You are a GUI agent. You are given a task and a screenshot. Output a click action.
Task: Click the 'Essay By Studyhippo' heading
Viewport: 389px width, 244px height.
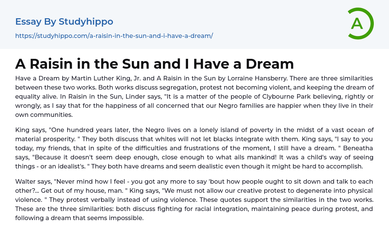coord(64,22)
